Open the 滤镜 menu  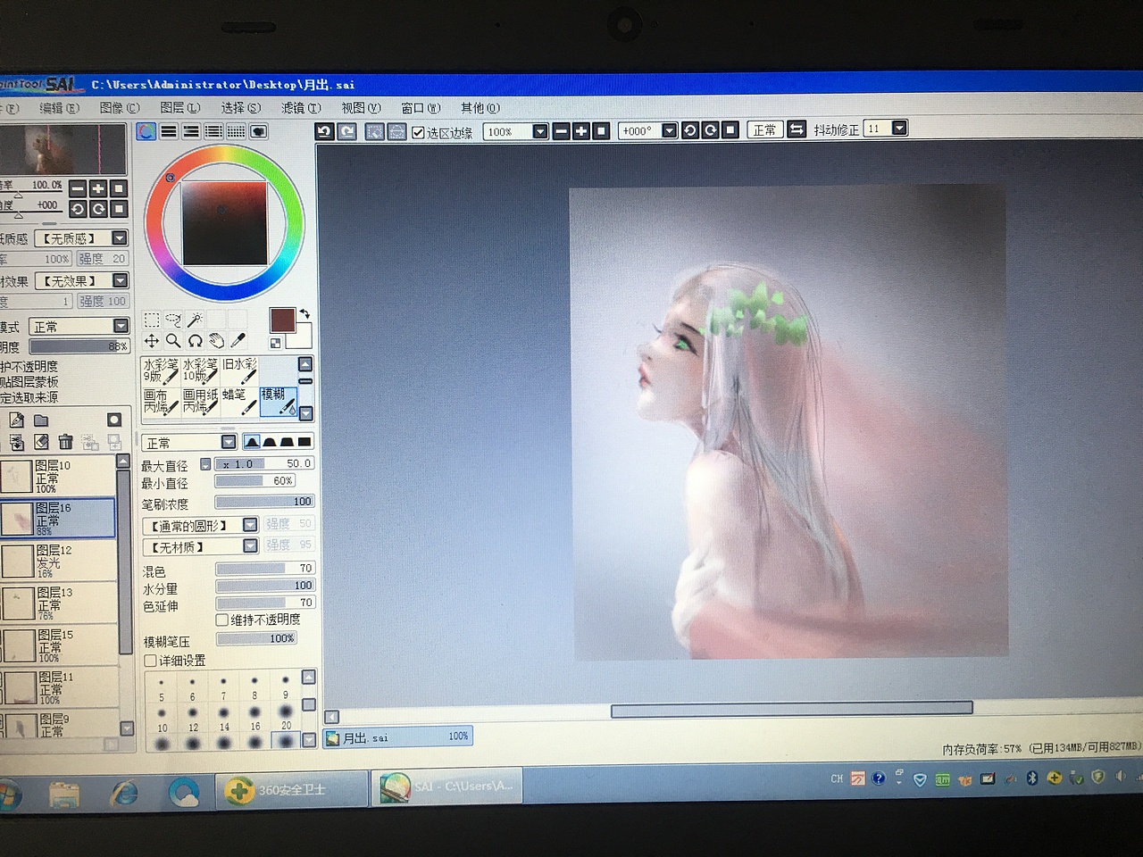point(301,108)
